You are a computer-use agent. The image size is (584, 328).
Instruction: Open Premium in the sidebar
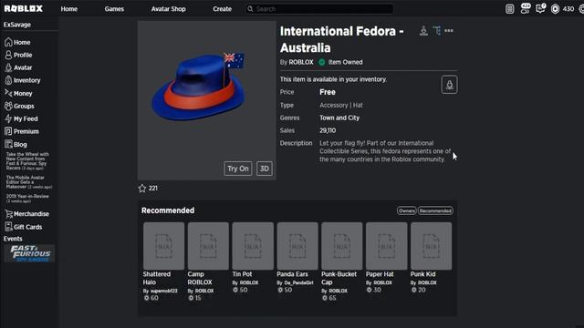coord(22,131)
